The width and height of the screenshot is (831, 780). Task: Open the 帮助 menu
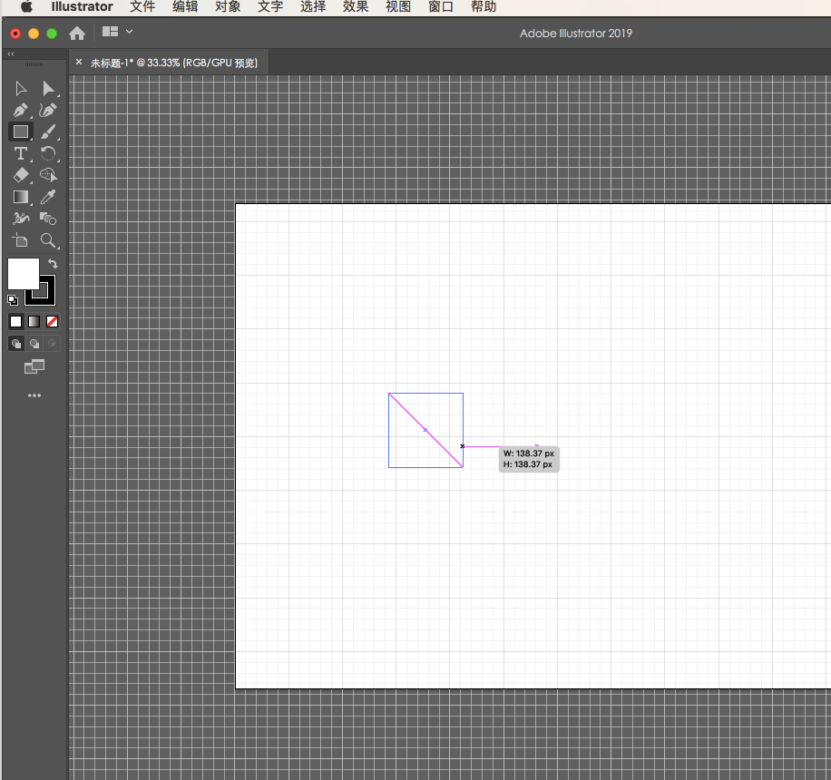pos(484,7)
